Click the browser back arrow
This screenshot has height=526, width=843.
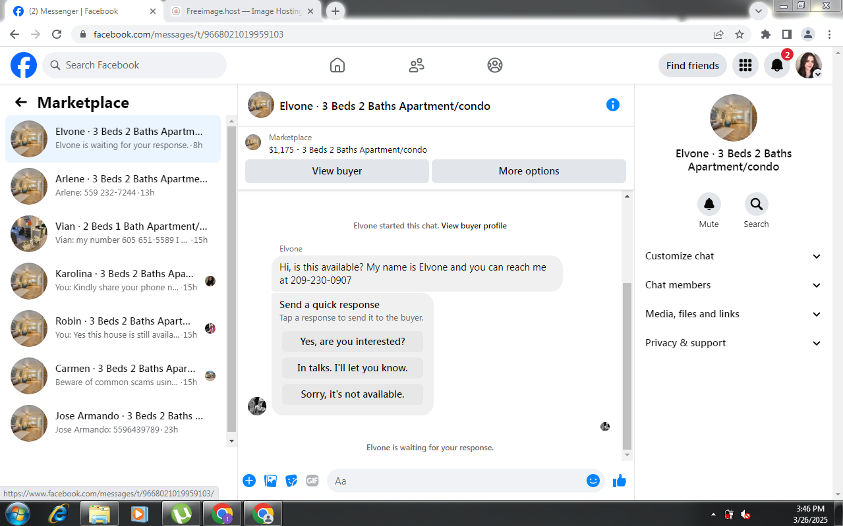tap(15, 34)
